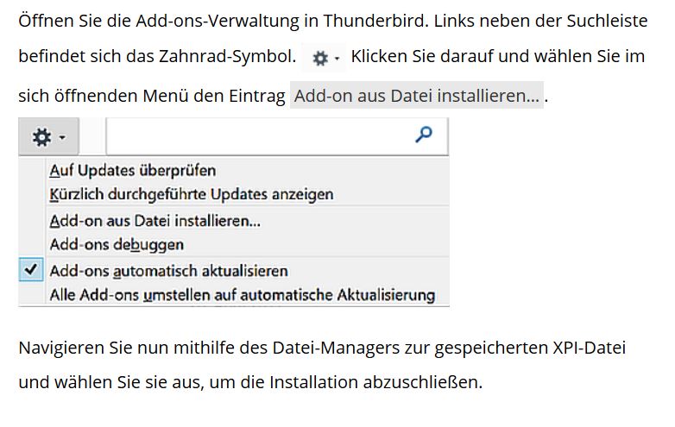The image size is (675, 427).
Task: Toggle the 'Add-ons automatisch aktualisieren' checkmark
Action: pyautogui.click(x=31, y=270)
